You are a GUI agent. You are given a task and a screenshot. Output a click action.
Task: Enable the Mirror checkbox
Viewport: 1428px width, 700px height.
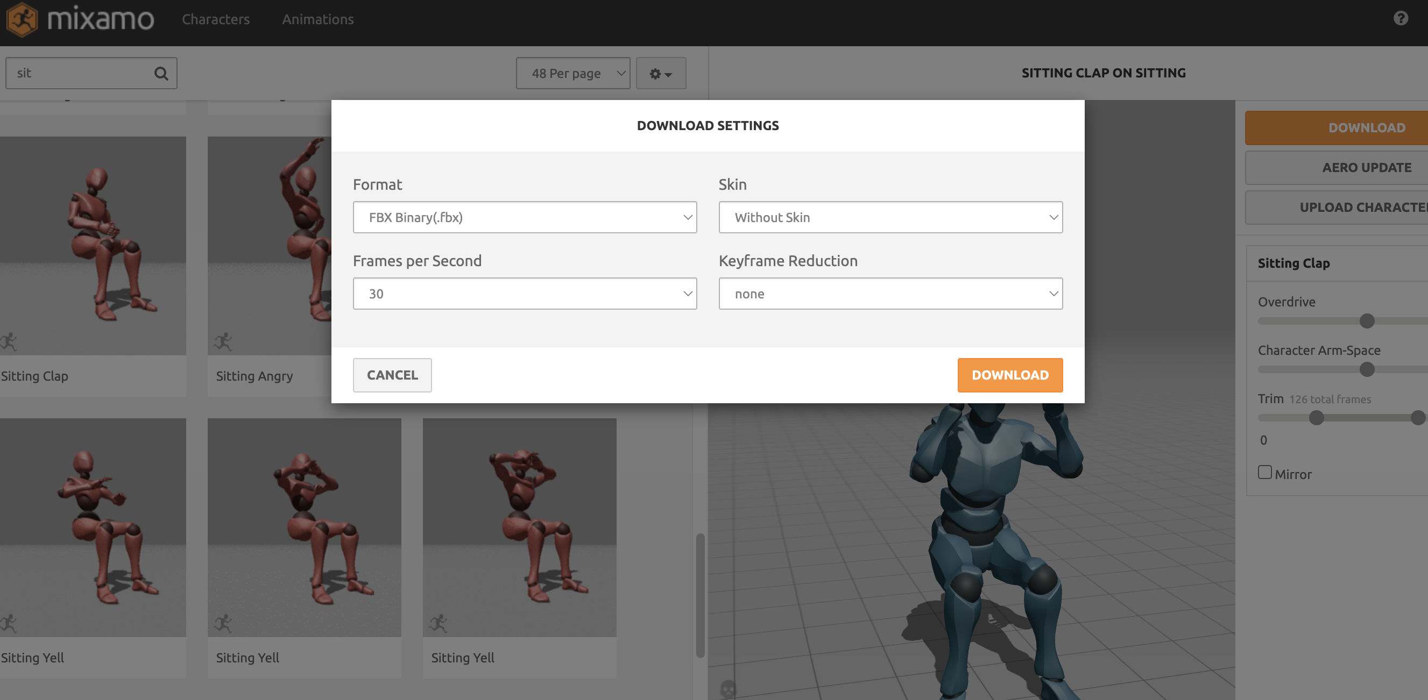tap(1264, 472)
